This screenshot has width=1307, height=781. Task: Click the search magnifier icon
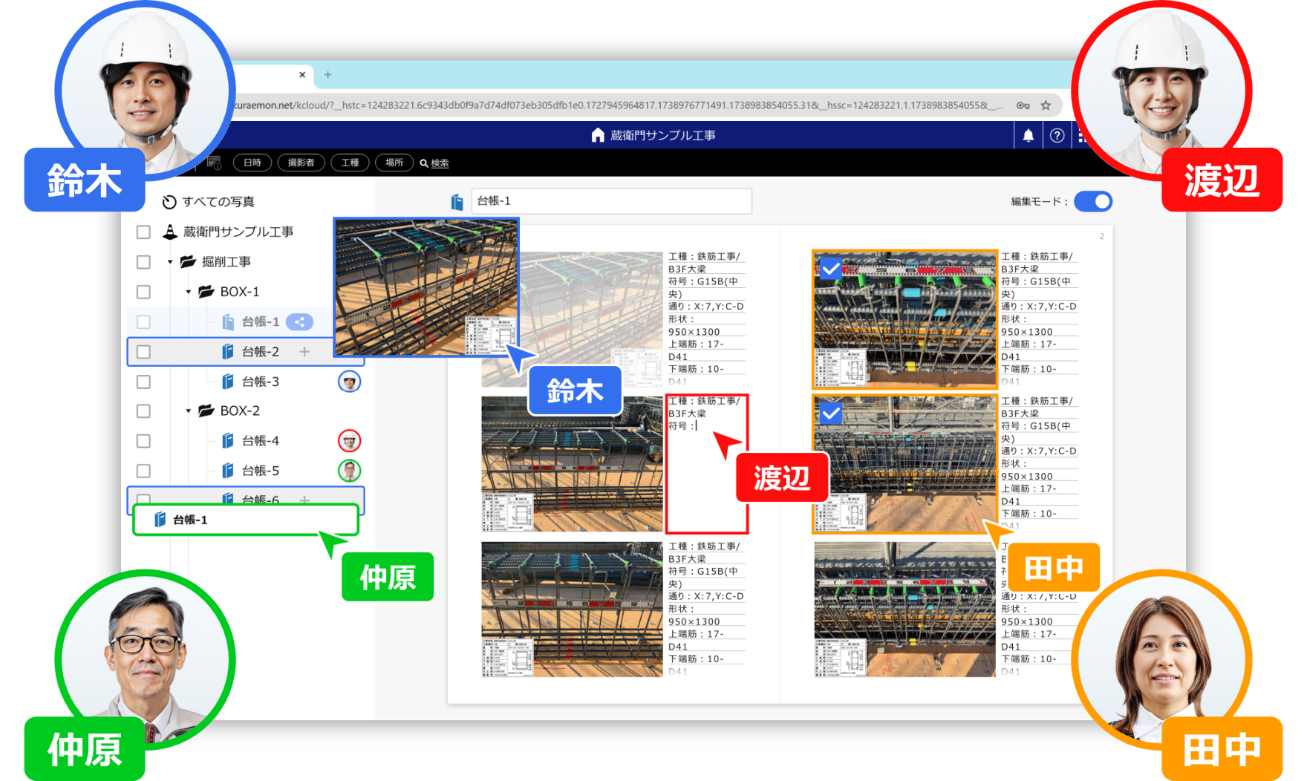pos(424,163)
